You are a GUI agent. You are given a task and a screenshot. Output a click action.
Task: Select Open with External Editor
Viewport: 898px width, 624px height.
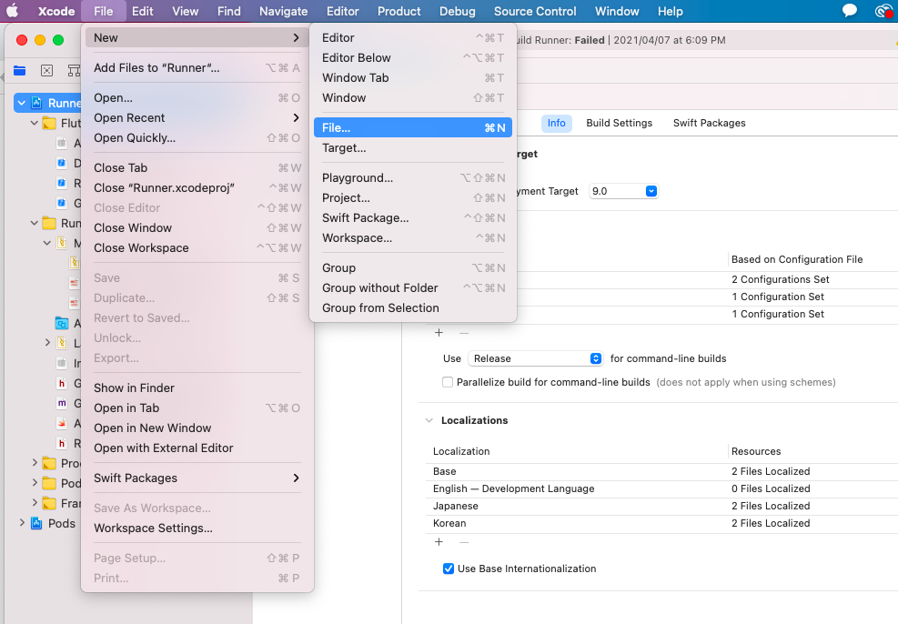[197, 448]
